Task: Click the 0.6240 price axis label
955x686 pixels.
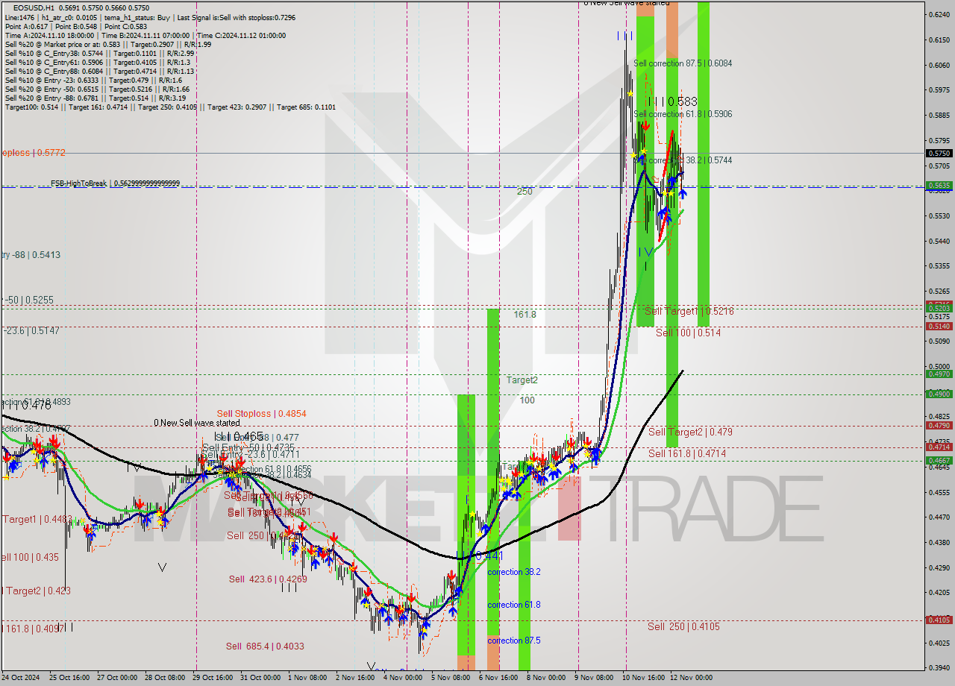Action: click(938, 14)
